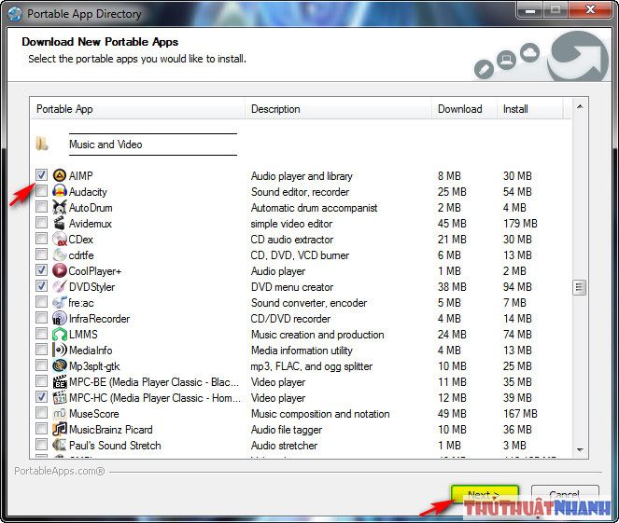Viewport: 619px width, 523px height.
Task: Check the fre:ac checkbox
Action: pos(41,301)
